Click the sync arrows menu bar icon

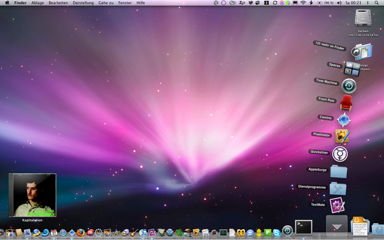(x=275, y=2)
